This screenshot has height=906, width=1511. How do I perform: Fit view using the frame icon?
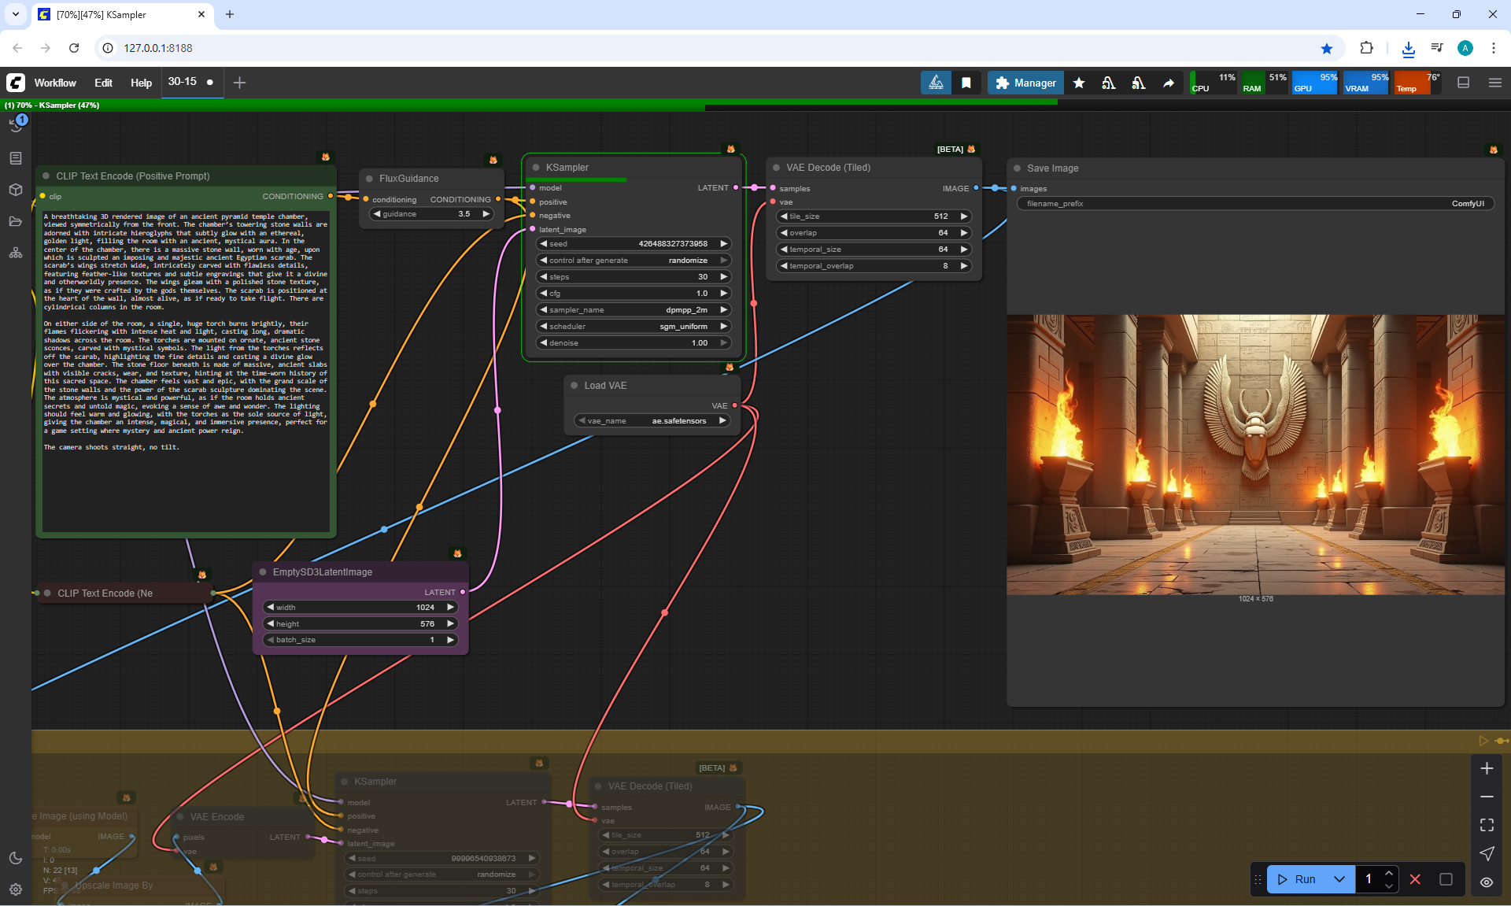point(1487,825)
